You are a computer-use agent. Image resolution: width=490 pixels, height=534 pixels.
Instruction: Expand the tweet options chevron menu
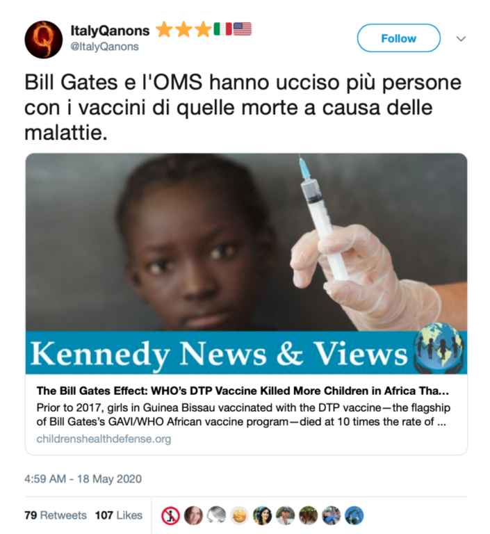(x=461, y=38)
